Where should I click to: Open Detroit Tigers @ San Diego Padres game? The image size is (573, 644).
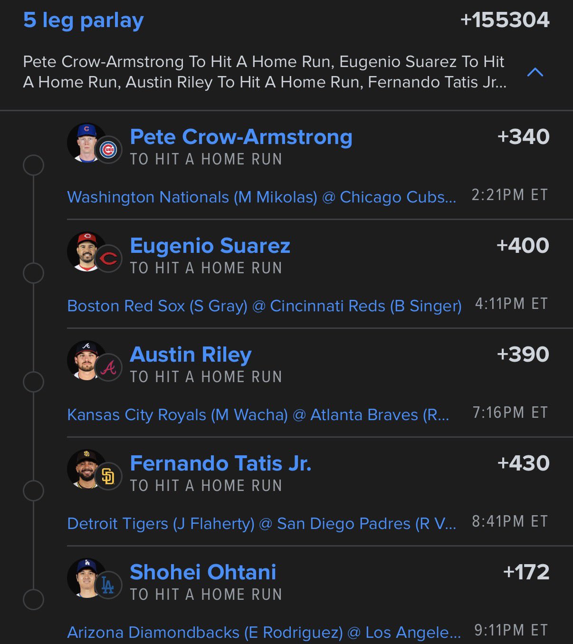pos(261,523)
